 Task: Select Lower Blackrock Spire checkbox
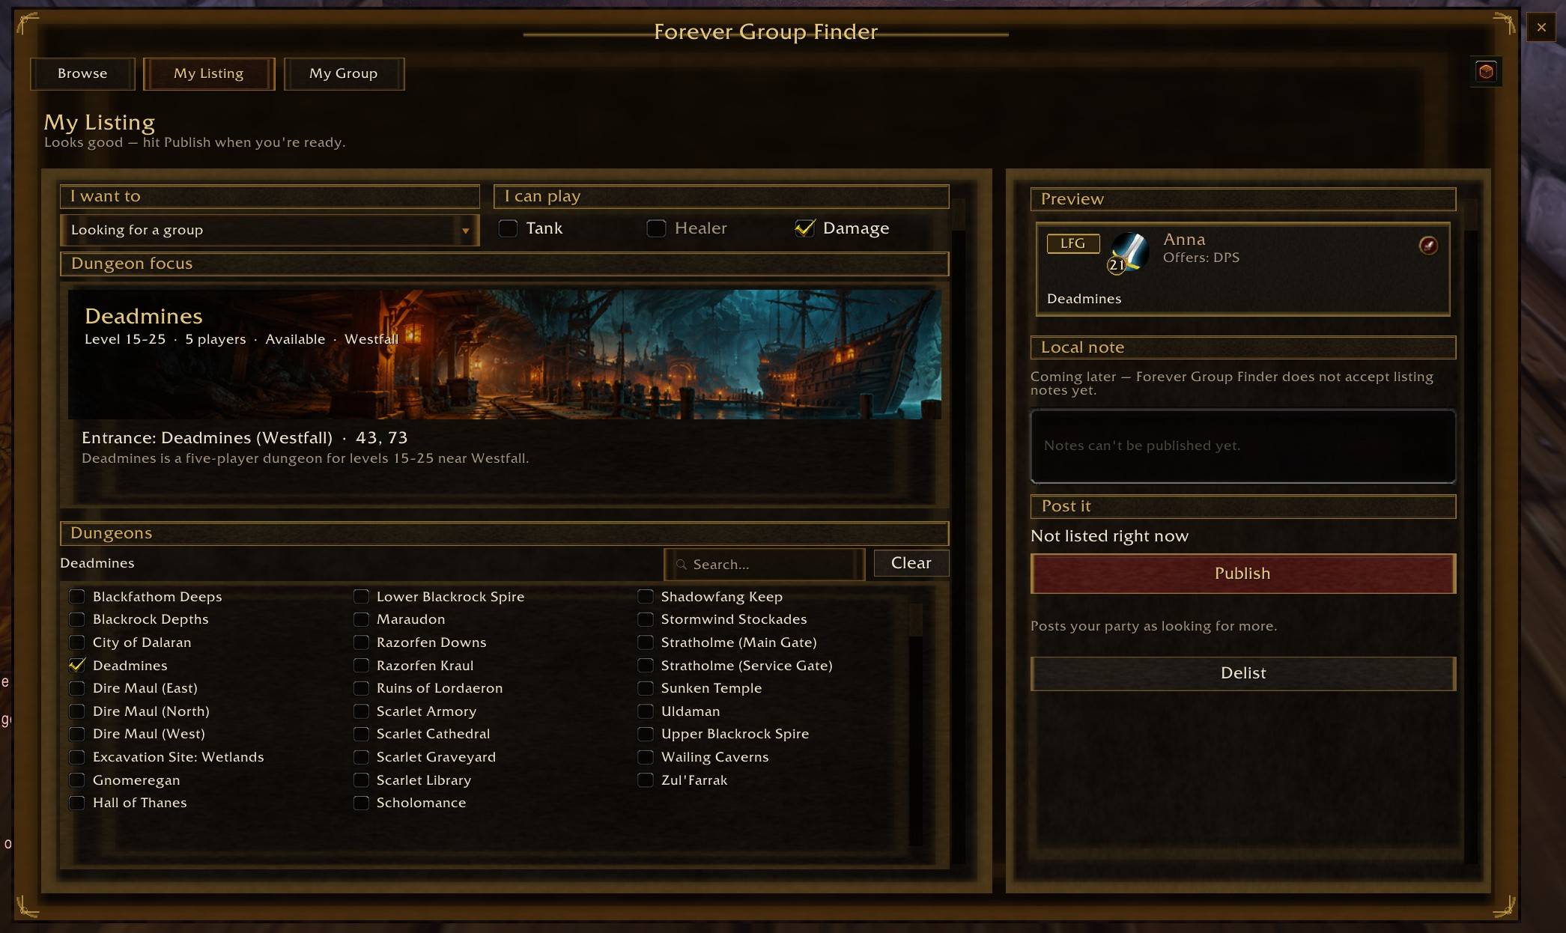[361, 597]
